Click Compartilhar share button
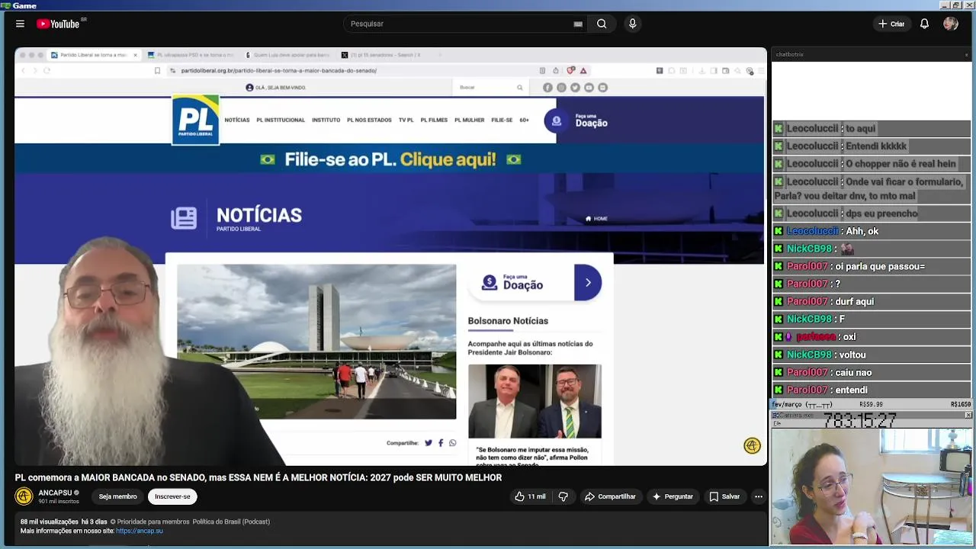This screenshot has width=976, height=549. (x=610, y=496)
